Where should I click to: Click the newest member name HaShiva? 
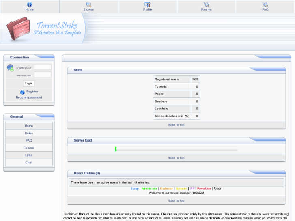click(197, 193)
